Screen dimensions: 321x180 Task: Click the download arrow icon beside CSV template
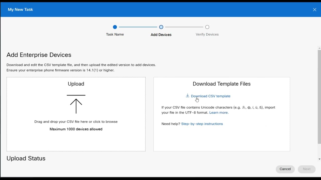187,96
